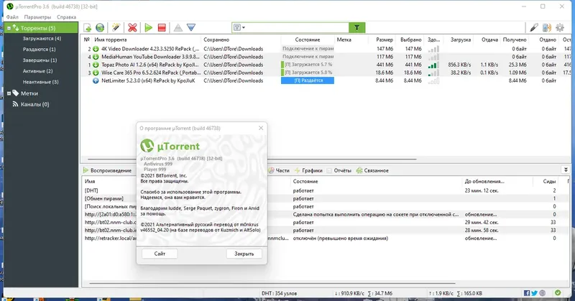The image size is (575, 301).
Task: Select the Завершены (1) category
Action: click(x=40, y=60)
